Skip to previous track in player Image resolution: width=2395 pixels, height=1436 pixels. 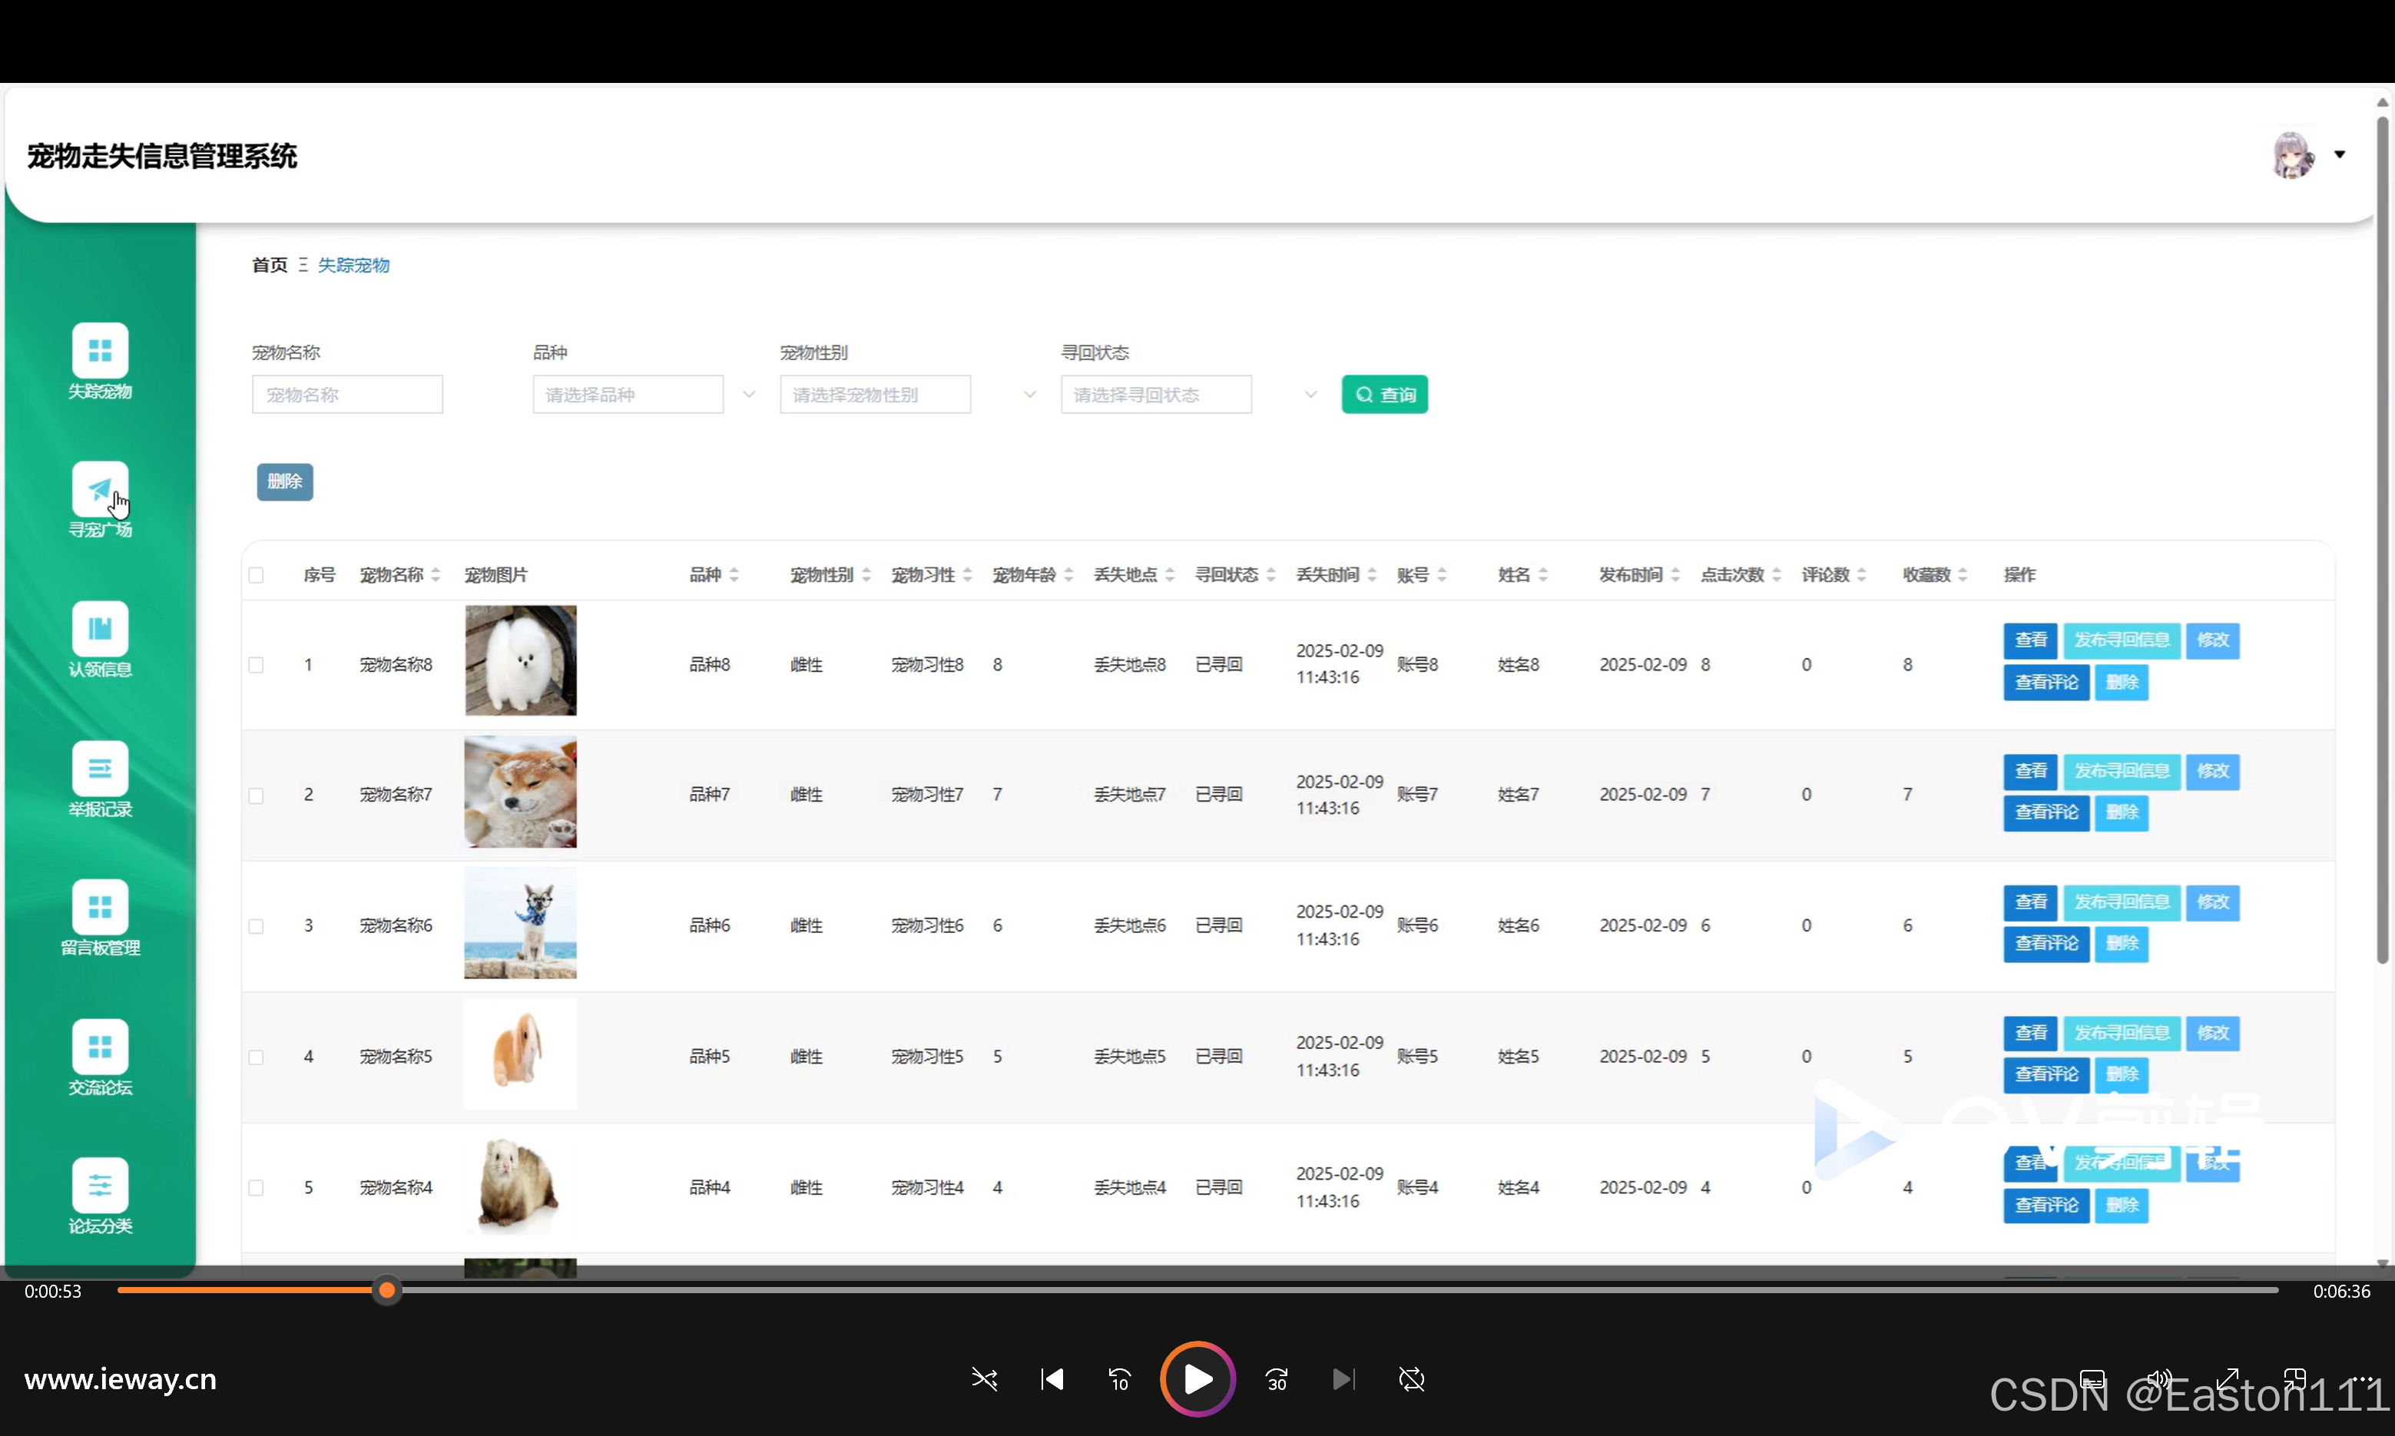pos(1052,1379)
